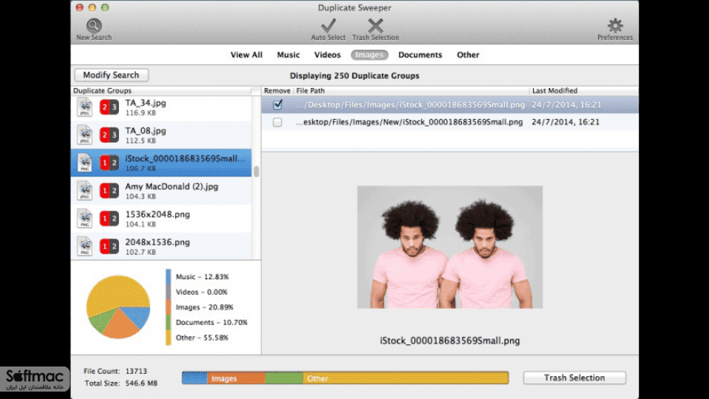Click the twin men preview image
Screen dimensions: 709x399
[450, 248]
